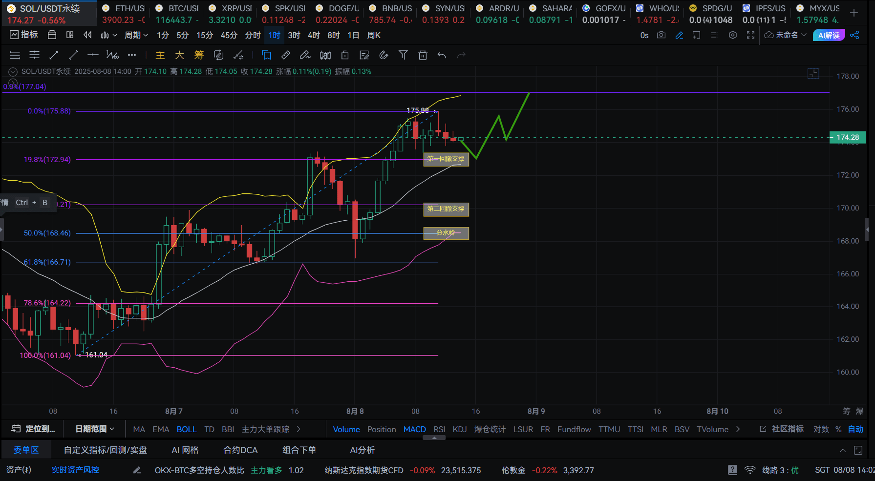
Task: Toggle 自动 auto scale
Action: tap(855, 429)
